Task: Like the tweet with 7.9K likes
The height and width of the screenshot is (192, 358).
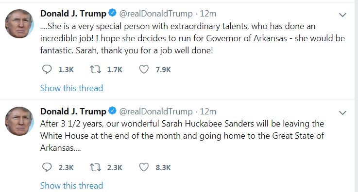Action: pyautogui.click(x=144, y=69)
